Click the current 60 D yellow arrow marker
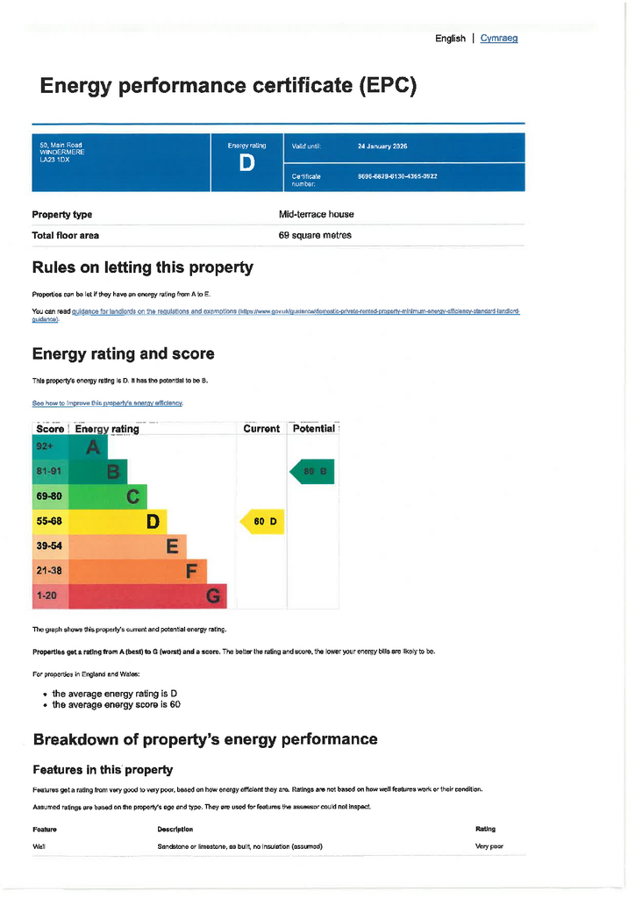The image size is (635, 898). 262,521
